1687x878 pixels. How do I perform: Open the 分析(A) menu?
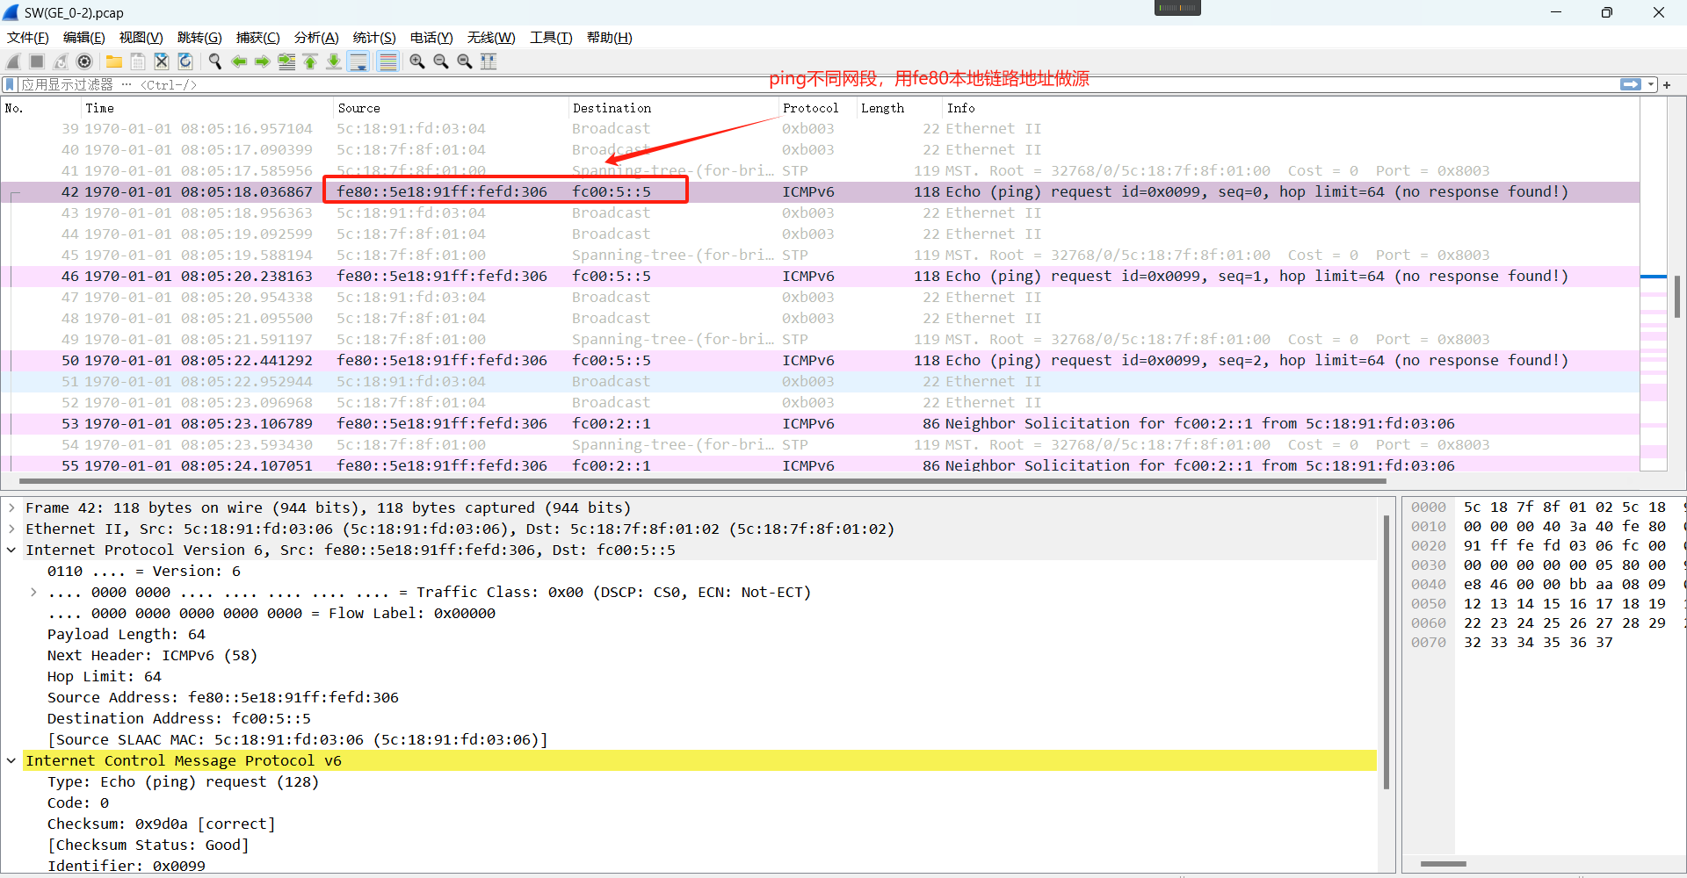click(x=316, y=37)
